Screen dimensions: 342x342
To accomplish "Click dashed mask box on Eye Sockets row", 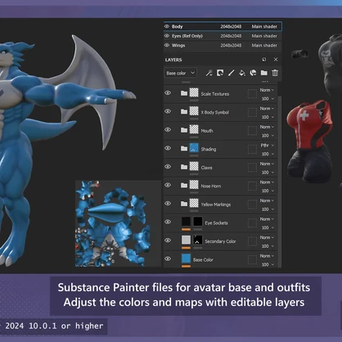I will [252, 223].
